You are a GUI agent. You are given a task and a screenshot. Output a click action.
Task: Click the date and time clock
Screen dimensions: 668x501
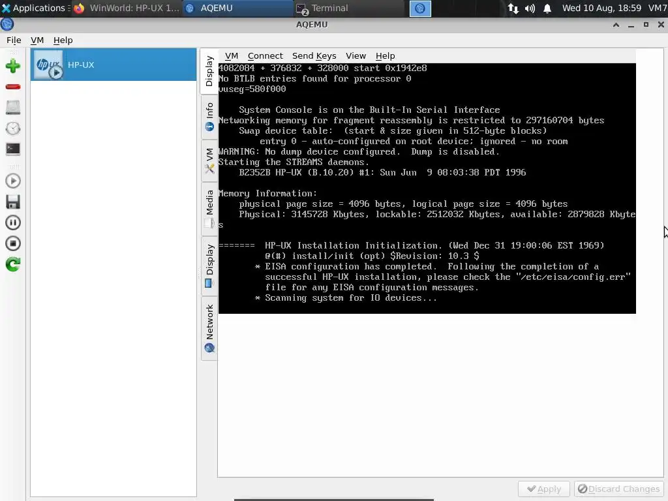601,8
